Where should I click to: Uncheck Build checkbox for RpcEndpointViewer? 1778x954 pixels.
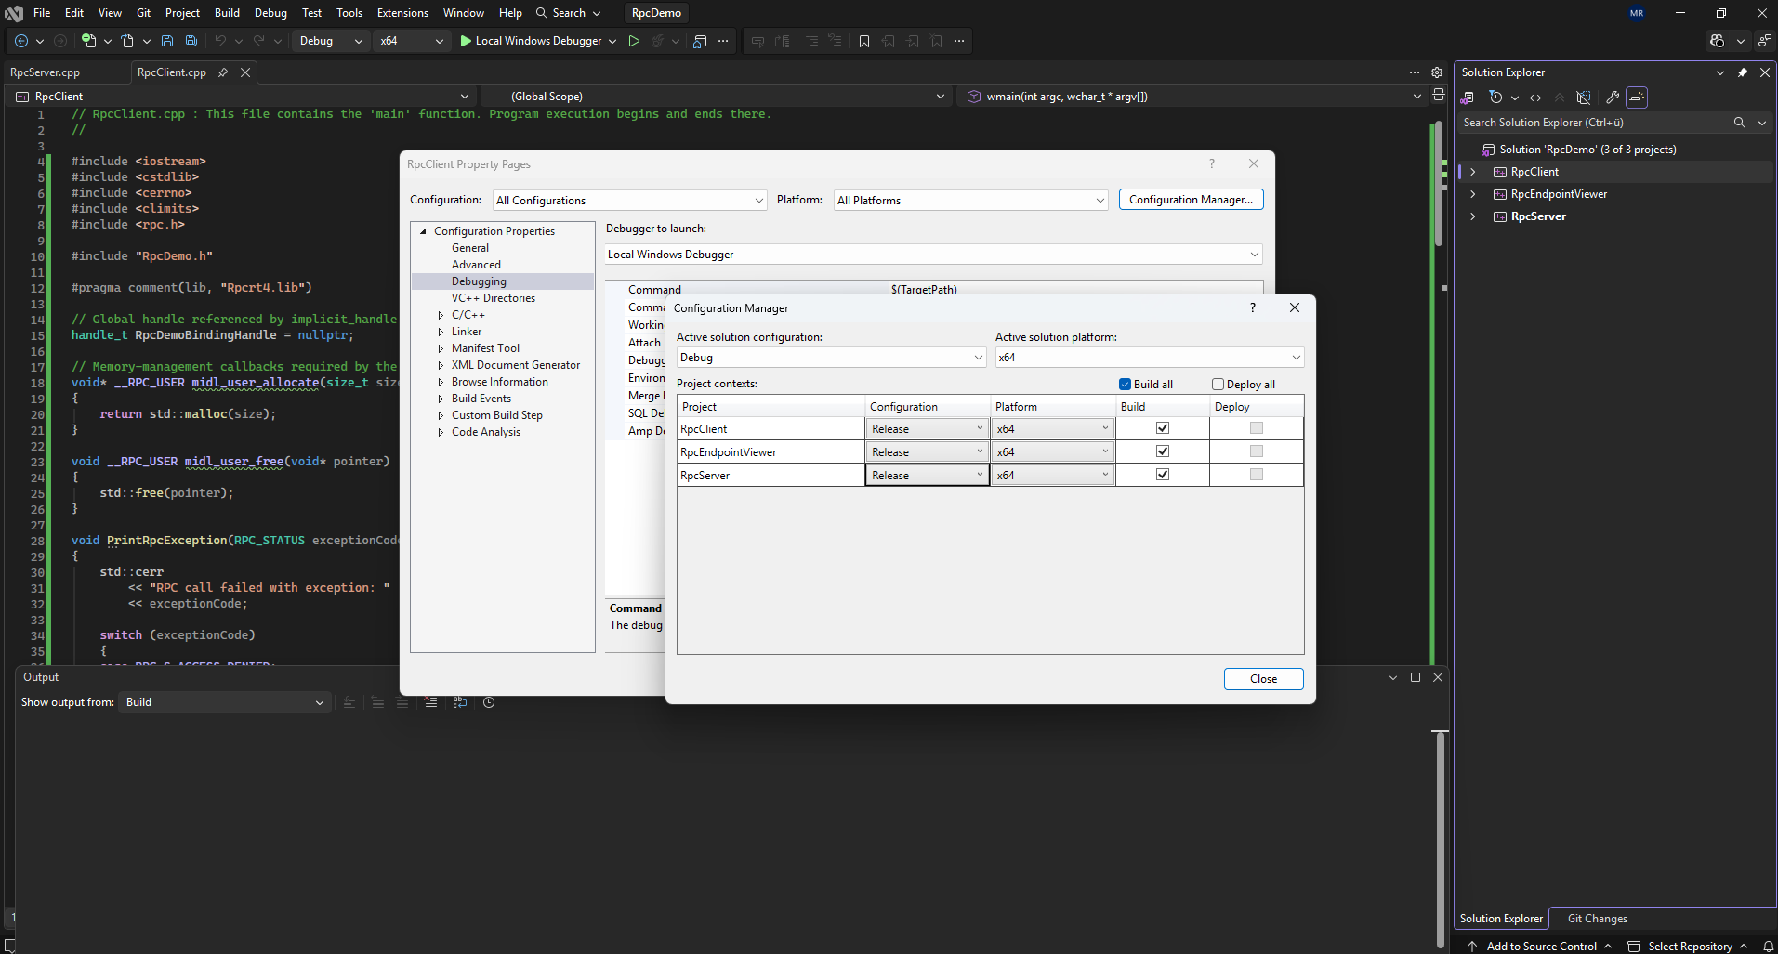coord(1163,451)
